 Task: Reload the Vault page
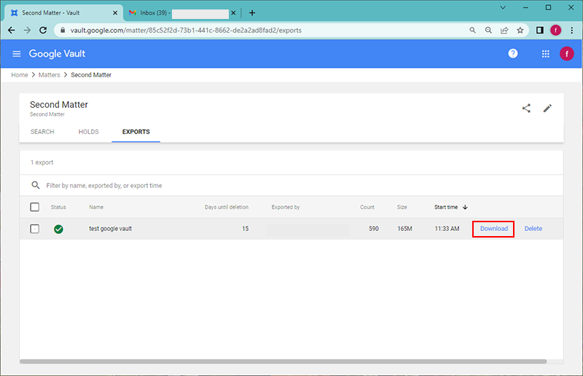[x=43, y=30]
